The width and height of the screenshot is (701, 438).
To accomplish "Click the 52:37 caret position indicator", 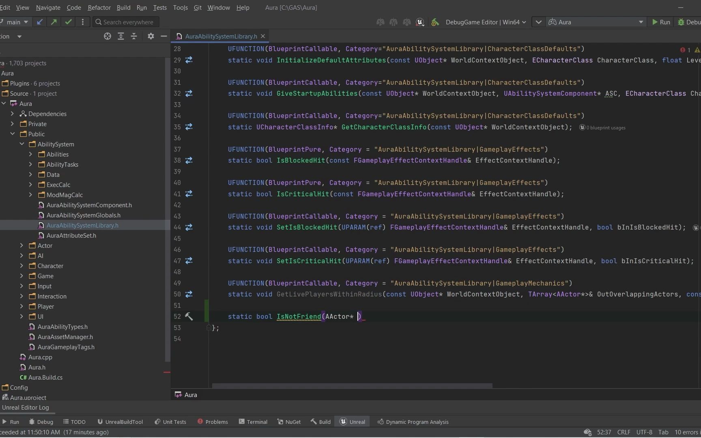I will click(604, 432).
